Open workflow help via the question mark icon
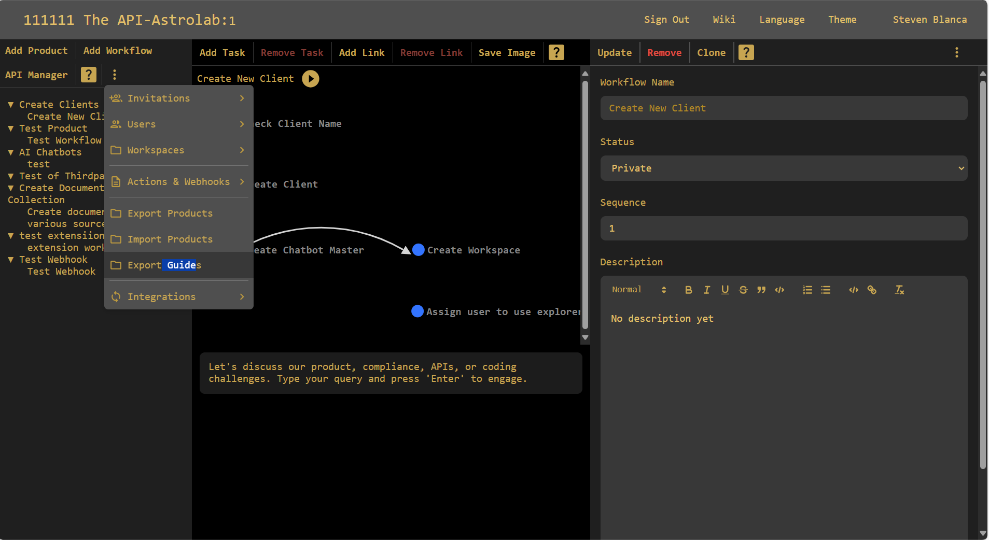Image resolution: width=989 pixels, height=540 pixels. 746,52
